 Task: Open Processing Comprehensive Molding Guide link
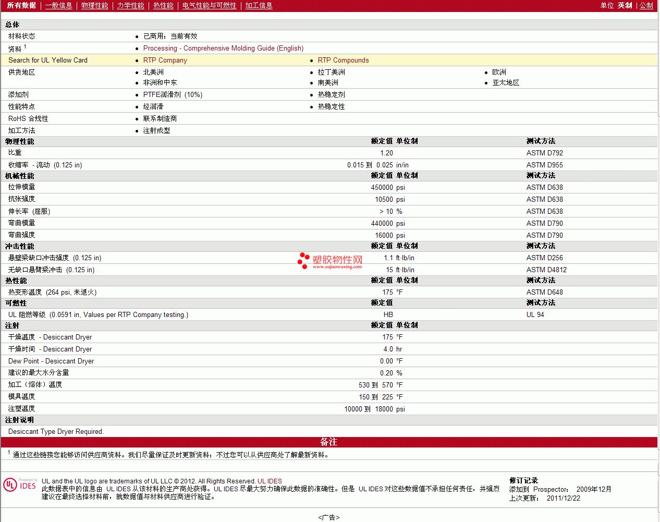223,48
